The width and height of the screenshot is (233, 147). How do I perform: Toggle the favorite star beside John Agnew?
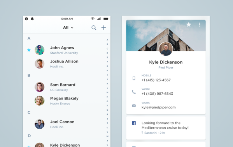(x=29, y=50)
